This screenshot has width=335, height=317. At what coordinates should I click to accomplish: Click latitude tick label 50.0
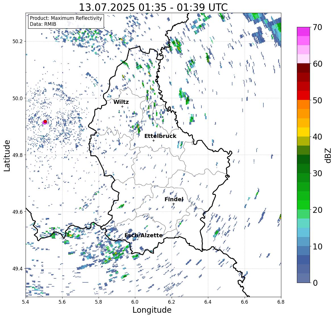[x=17, y=98]
